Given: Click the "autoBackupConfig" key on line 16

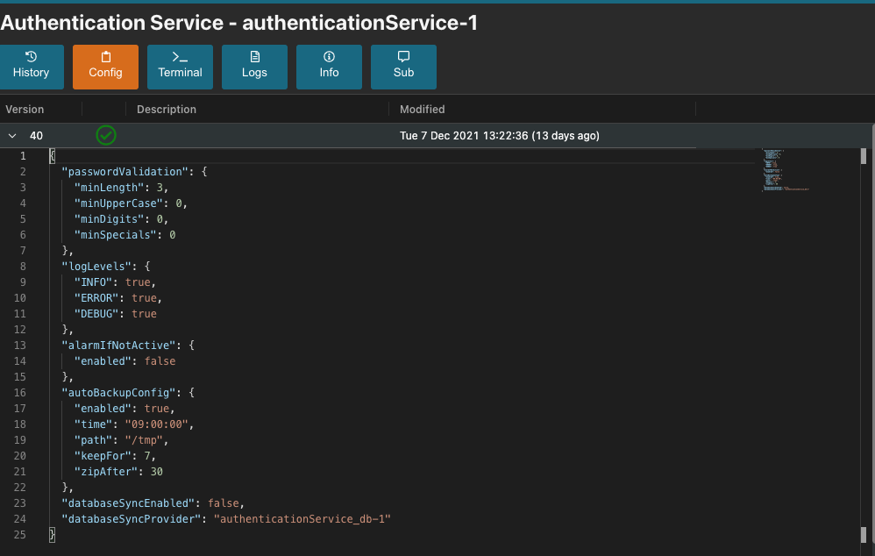Looking at the screenshot, I should [x=119, y=392].
